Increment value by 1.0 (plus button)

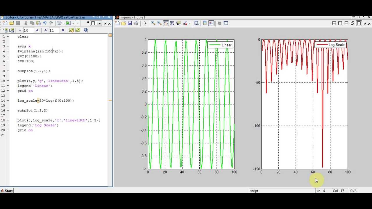click(x=37, y=30)
